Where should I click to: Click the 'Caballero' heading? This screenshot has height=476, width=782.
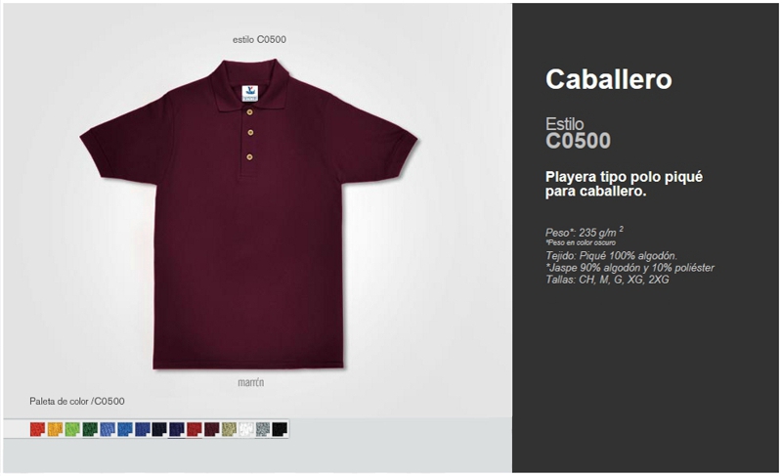608,79
